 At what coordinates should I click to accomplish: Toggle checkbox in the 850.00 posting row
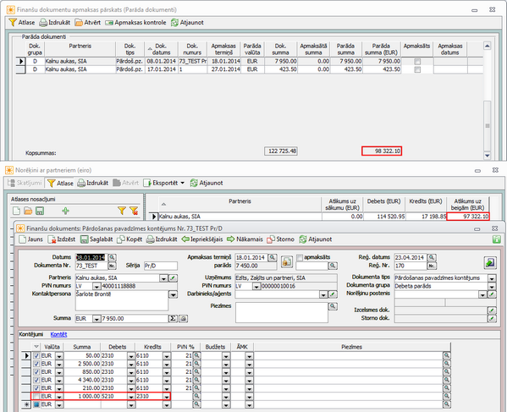(36, 372)
